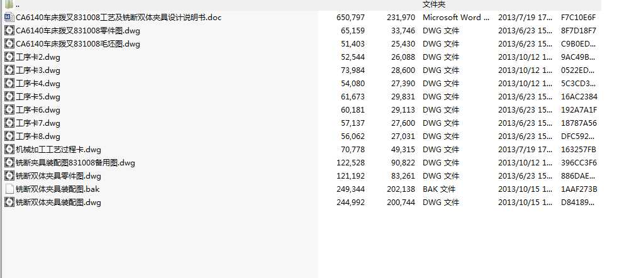Select the file name 工序卡3.dwg
This screenshot has width=639, height=278.
(x=38, y=70)
